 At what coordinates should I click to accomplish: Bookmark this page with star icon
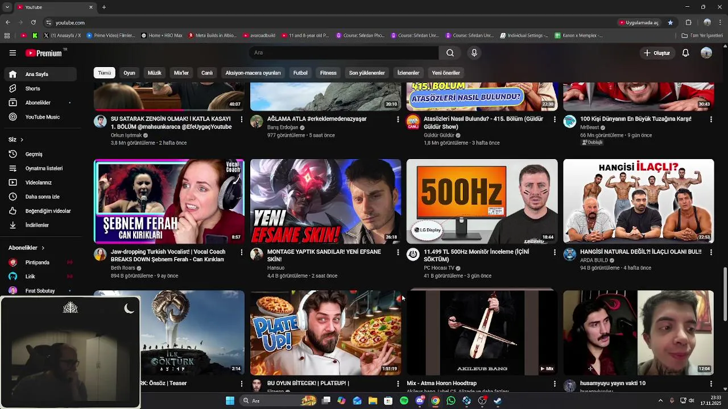670,23
